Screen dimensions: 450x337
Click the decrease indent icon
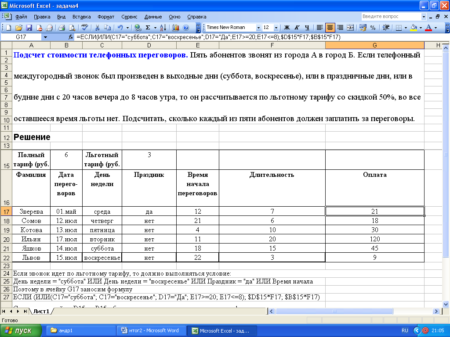tap(386, 28)
